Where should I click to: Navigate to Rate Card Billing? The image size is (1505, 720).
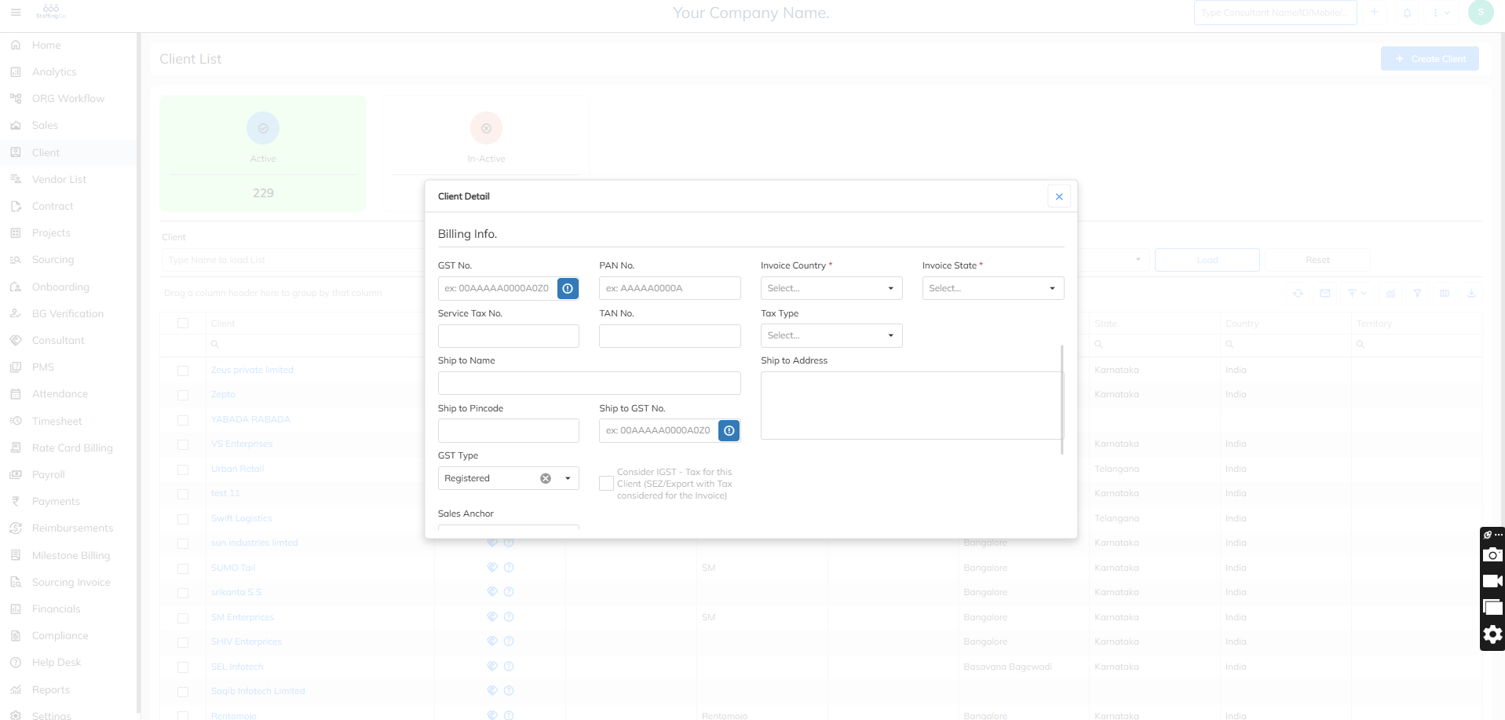pos(72,448)
